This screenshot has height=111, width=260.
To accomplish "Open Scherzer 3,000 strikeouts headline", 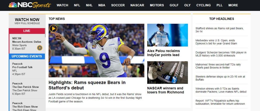I will point(221,54).
